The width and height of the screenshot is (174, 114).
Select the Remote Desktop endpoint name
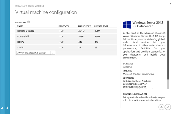pyautogui.click(x=26, y=31)
